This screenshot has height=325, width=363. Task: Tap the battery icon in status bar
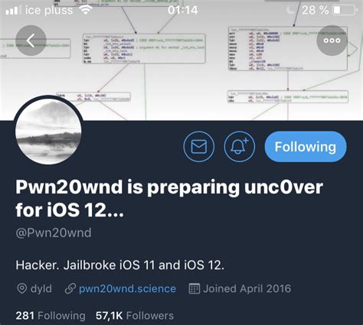coord(345,10)
